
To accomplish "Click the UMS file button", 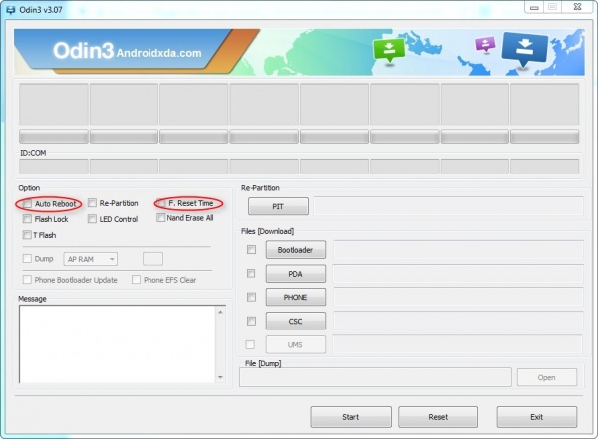I will coord(296,344).
